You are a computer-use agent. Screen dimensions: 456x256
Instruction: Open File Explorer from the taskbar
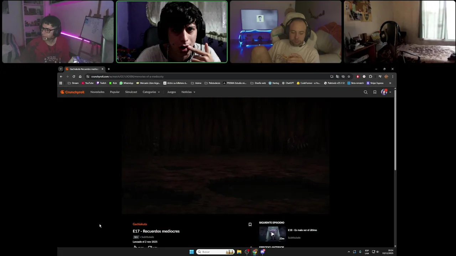(239, 252)
